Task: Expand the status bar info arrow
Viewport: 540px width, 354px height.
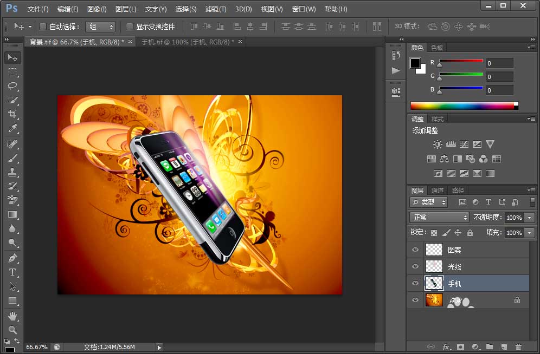Action: 159,348
